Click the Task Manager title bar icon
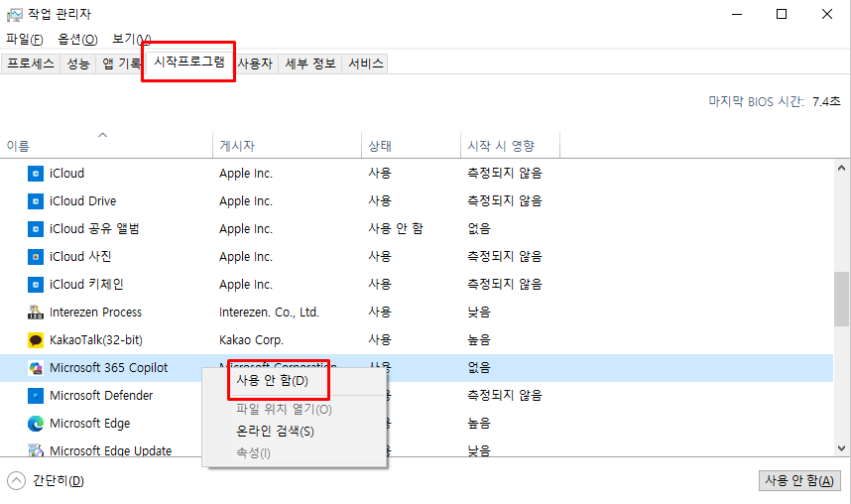 tap(14, 14)
